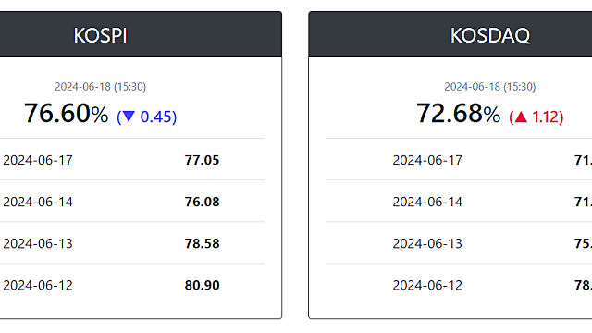Select KOSDAQ row dated 2024-06-13
The height and width of the screenshot is (333, 592).
coord(459,243)
